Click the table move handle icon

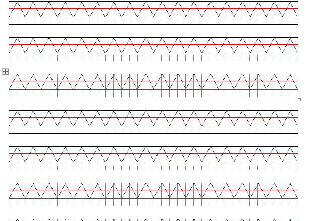(x=5, y=72)
